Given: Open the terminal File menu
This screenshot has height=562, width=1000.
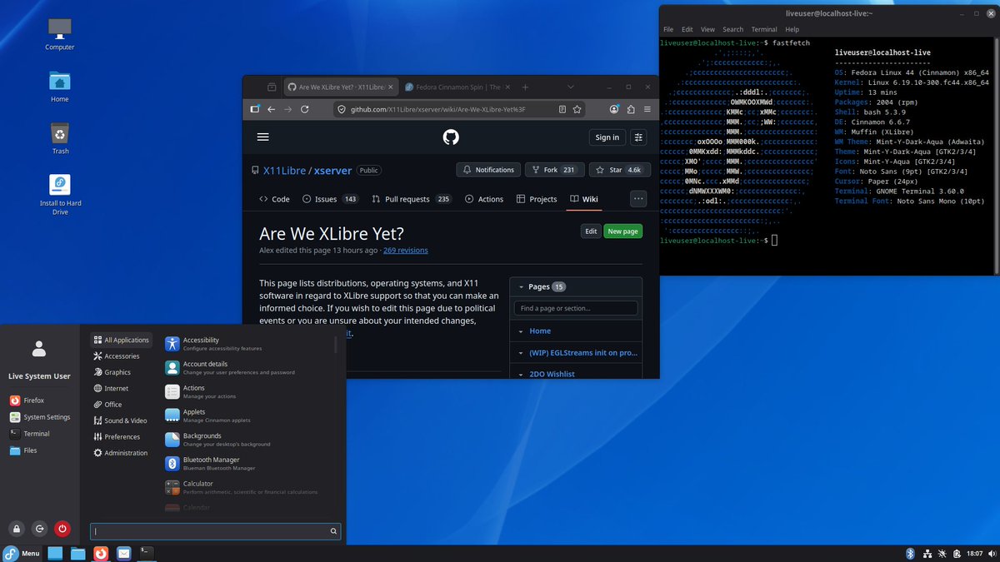Looking at the screenshot, I should coord(668,29).
